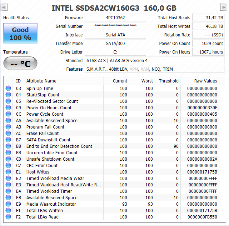Click status orb for Spin Up Time
The image size is (229, 226).
pyautogui.click(x=8, y=88)
